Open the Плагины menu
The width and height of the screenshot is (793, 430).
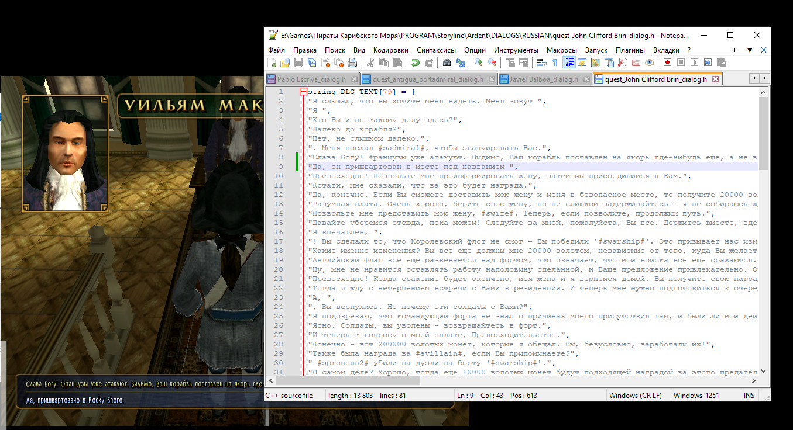630,50
